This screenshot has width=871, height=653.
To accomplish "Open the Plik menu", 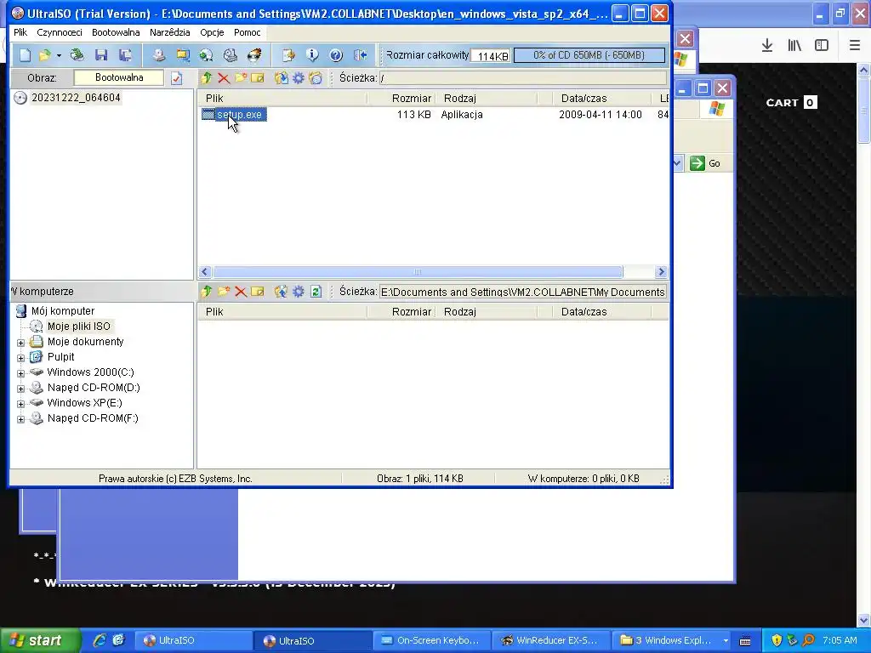I will (20, 32).
